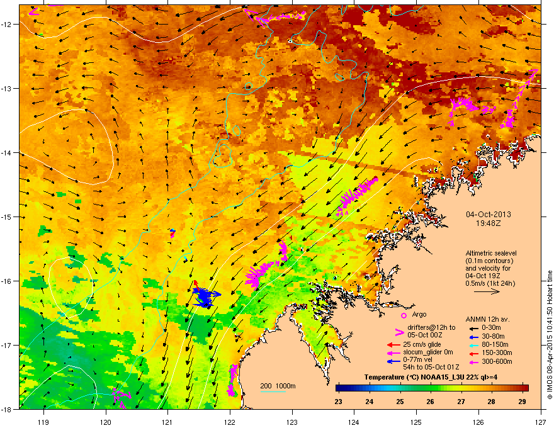
Task: Click the longitude axis label 126
Action: point(478,422)
